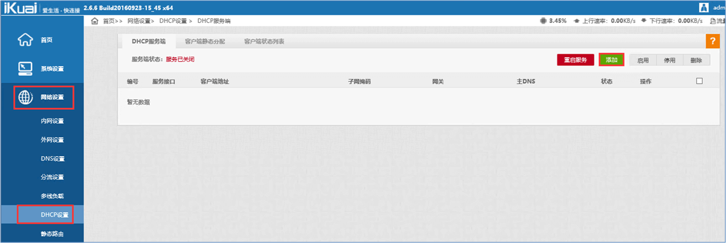Open the home icon in sidebar
Viewport: 726px width, 243px height.
coord(25,40)
